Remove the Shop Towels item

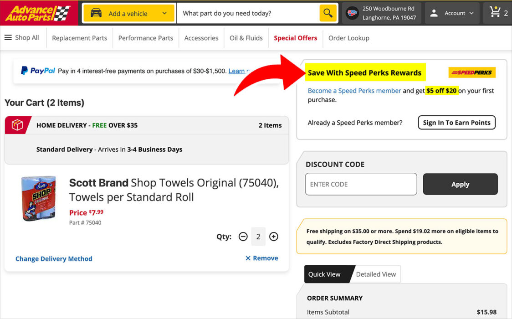(x=261, y=258)
